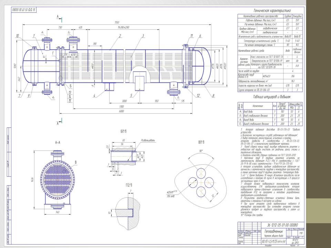This screenshot has height=248, width=331.
Task: Click the '11x390=4290' baffle spacing dimension
Action: 123,28
